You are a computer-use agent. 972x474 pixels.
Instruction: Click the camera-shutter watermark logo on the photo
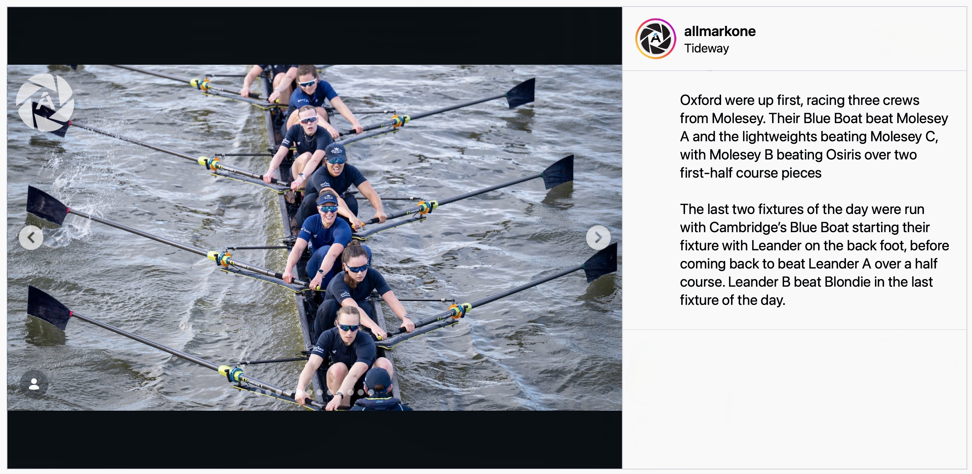click(x=45, y=102)
